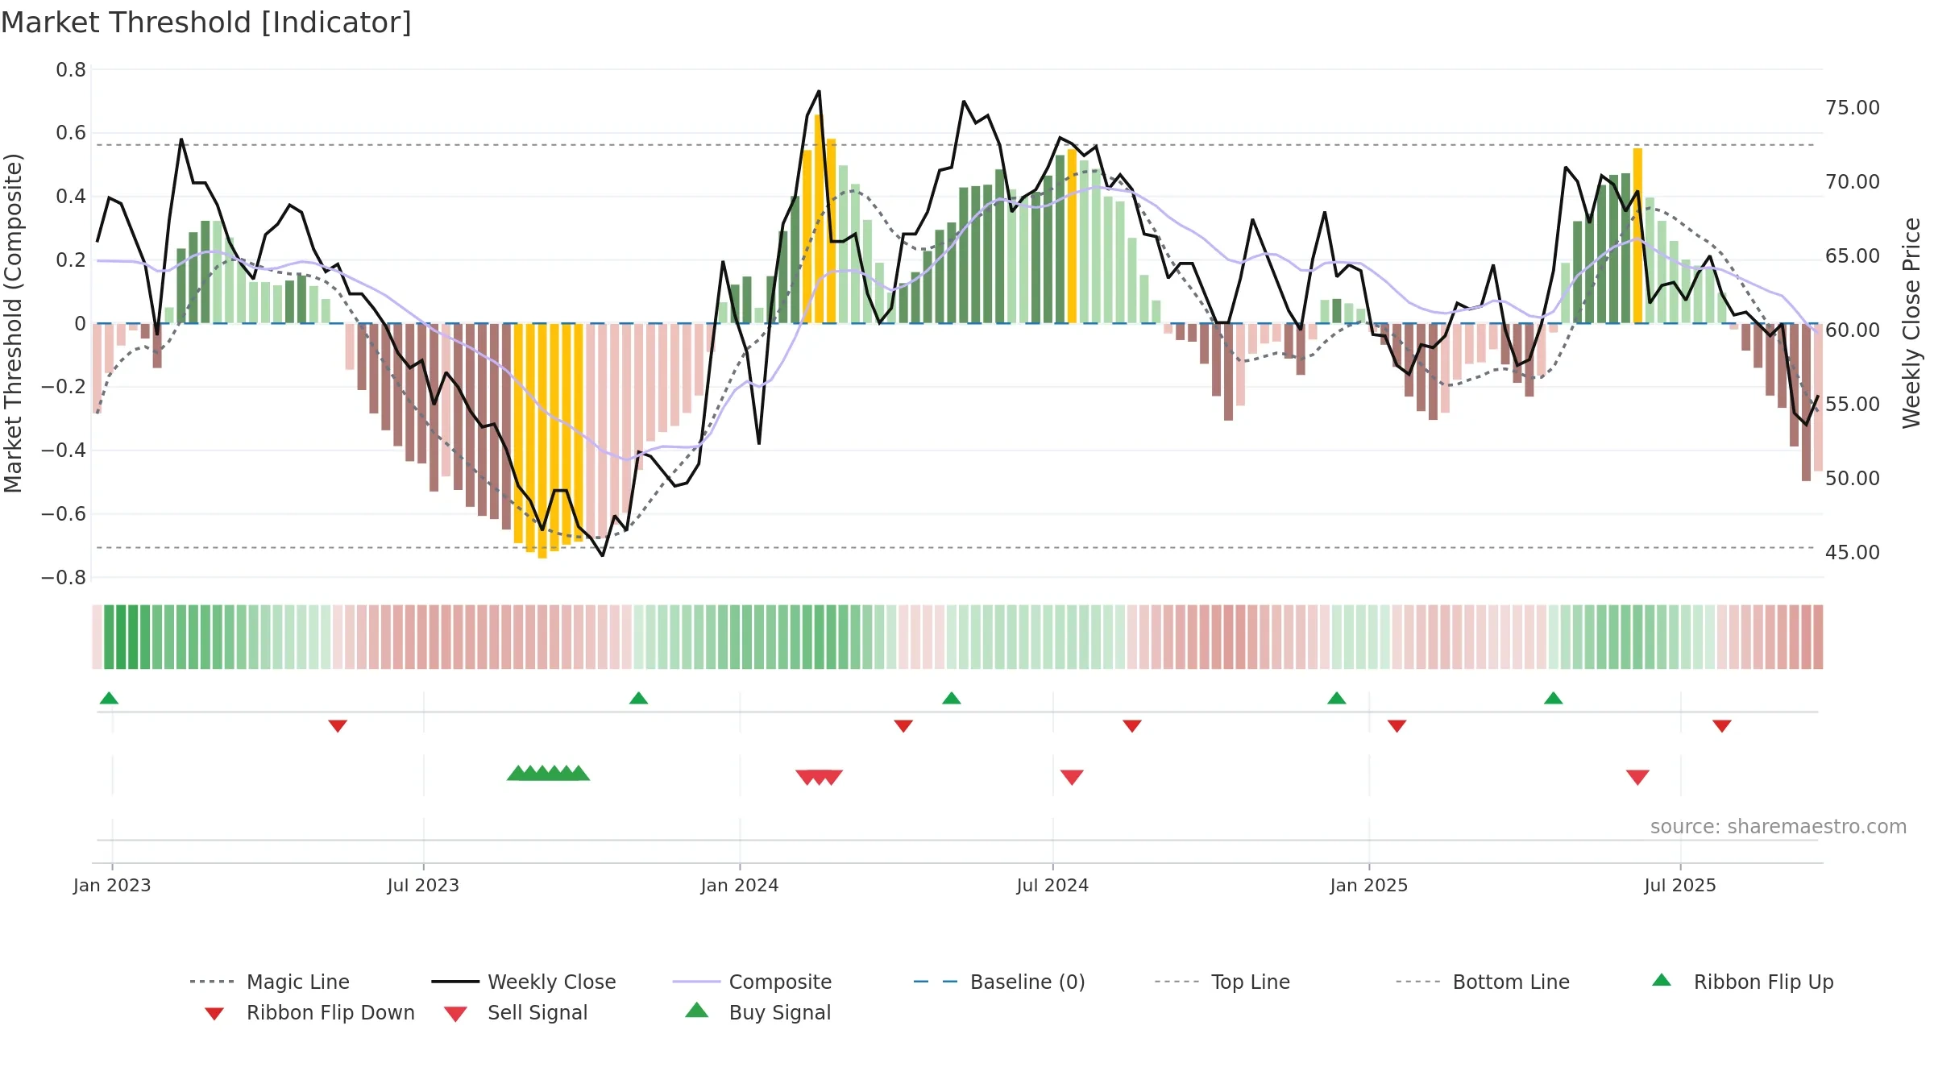Viewport: 1934px width, 1088px height.
Task: Toggle the Buy Signal legend entry
Action: 757,1013
